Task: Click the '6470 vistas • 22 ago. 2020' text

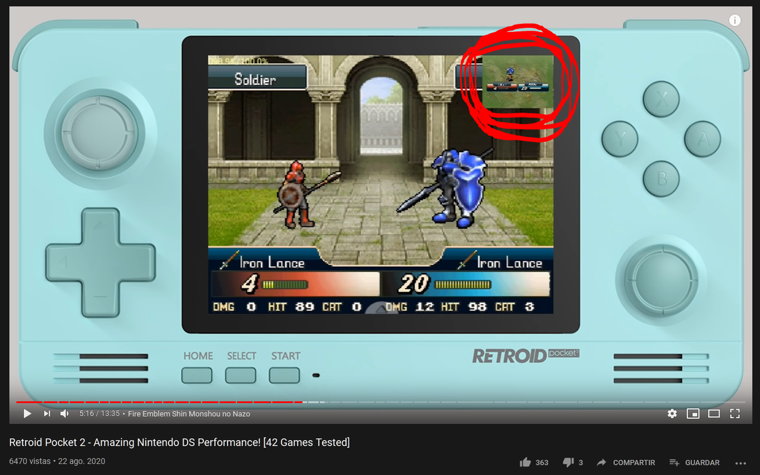Action: [x=57, y=461]
